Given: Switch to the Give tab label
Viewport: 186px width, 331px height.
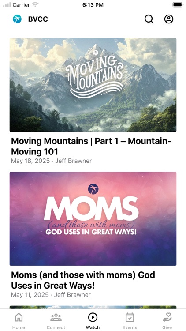Looking at the screenshot, I should point(167,327).
